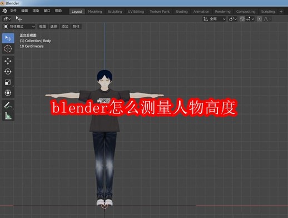Choose the Measure ruler tool
The image size is (288, 218).
[8, 116]
